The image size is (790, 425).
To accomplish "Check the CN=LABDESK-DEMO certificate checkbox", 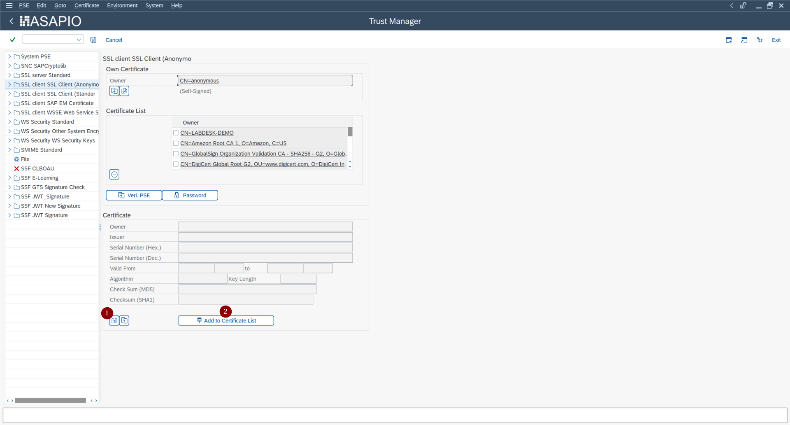I will coord(176,133).
